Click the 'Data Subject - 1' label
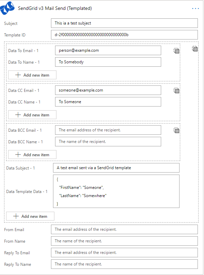The height and width of the screenshot is (275, 204). coord(20,168)
